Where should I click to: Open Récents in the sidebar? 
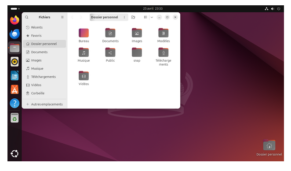[44, 27]
